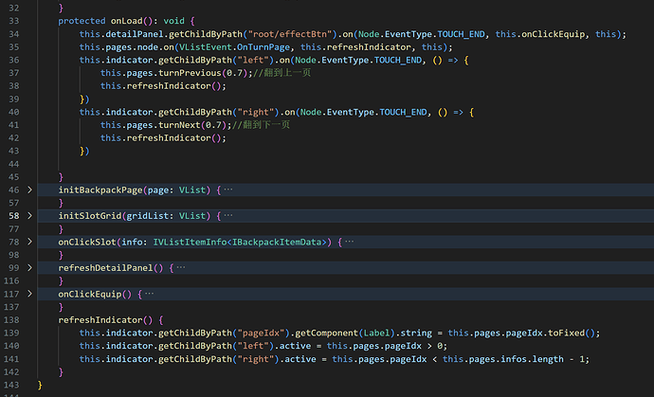Click the onLoad method name

(127, 21)
